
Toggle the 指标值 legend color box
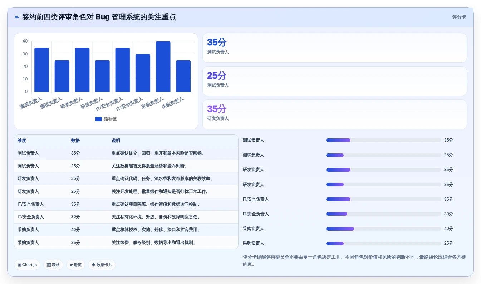click(x=98, y=119)
